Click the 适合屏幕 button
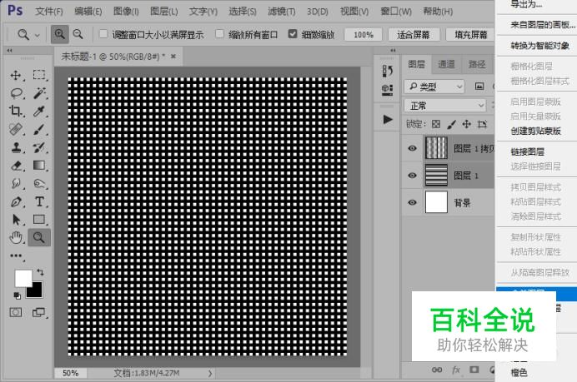 click(414, 35)
